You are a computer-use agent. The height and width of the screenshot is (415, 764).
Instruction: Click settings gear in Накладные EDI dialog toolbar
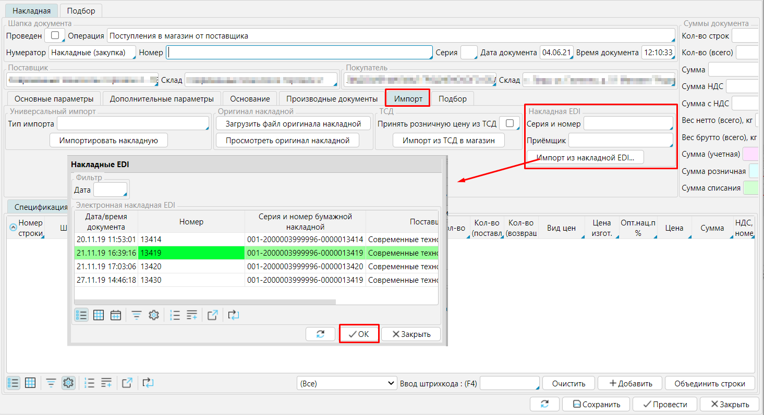coord(153,315)
